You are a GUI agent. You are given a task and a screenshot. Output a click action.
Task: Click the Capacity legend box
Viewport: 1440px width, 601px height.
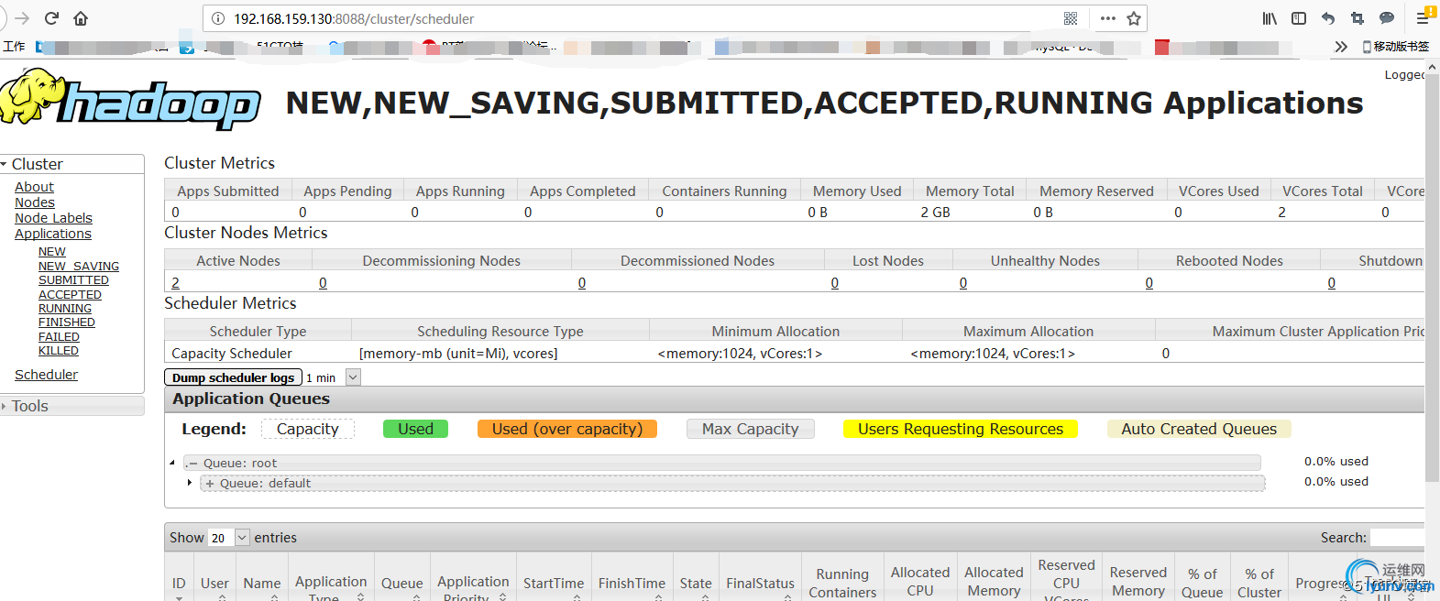click(x=308, y=429)
